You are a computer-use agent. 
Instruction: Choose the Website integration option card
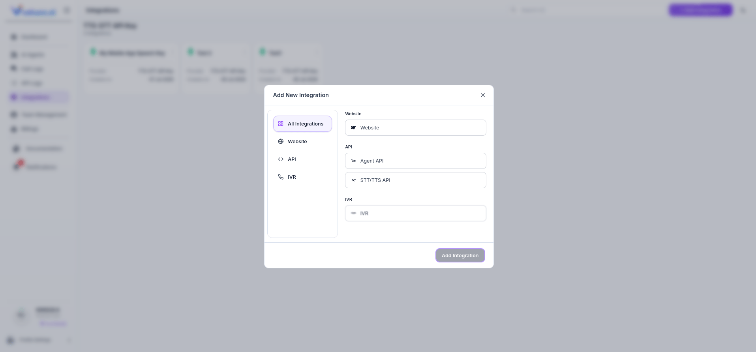click(416, 128)
